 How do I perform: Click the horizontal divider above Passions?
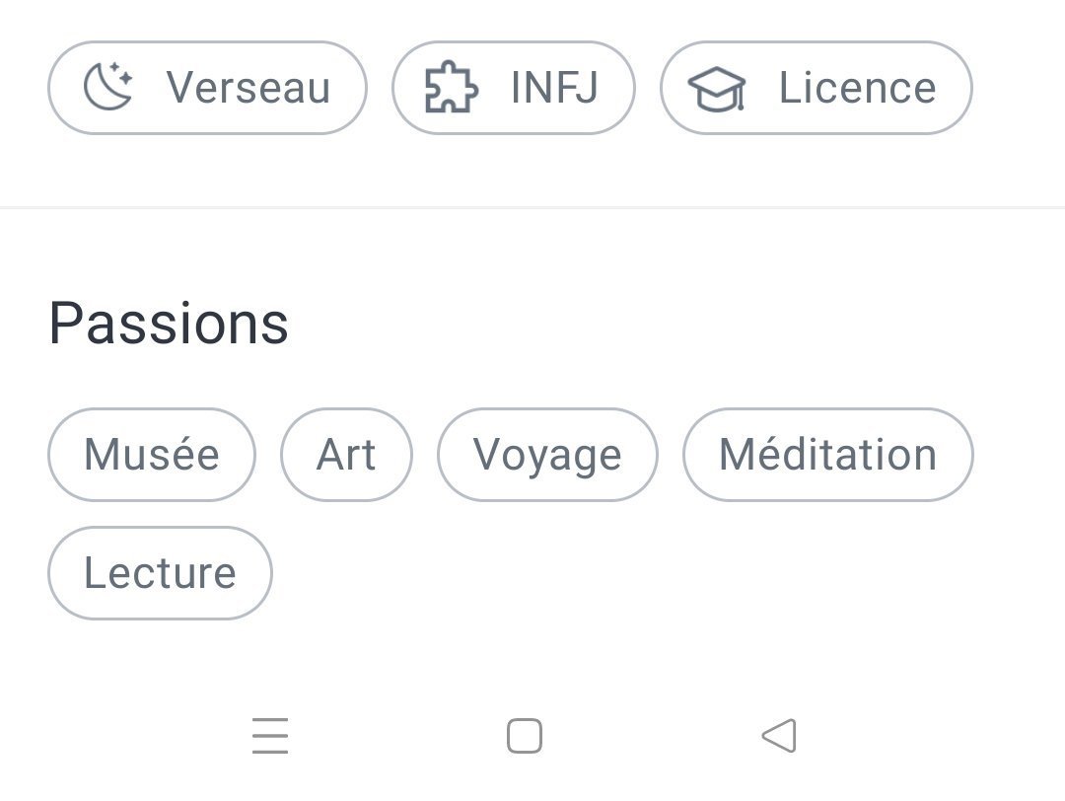[x=532, y=207]
